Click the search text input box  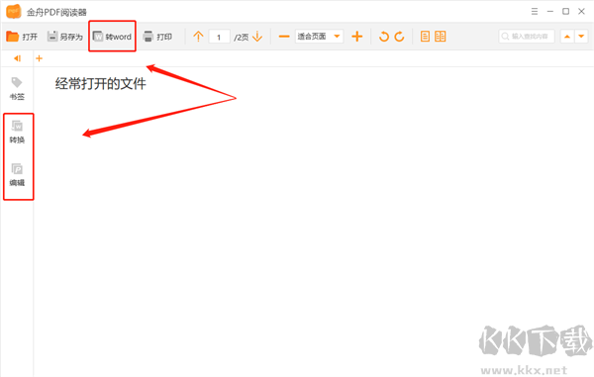point(527,37)
